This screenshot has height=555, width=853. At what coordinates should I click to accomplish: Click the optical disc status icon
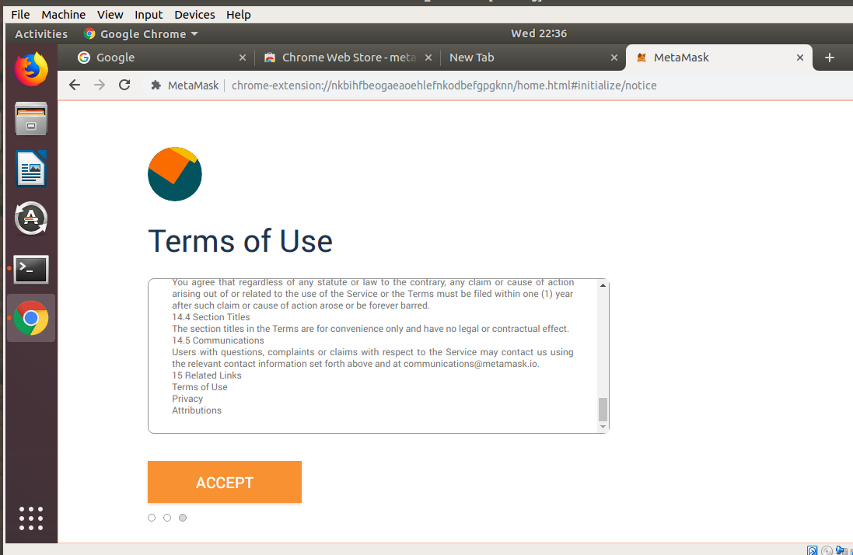[x=827, y=550]
